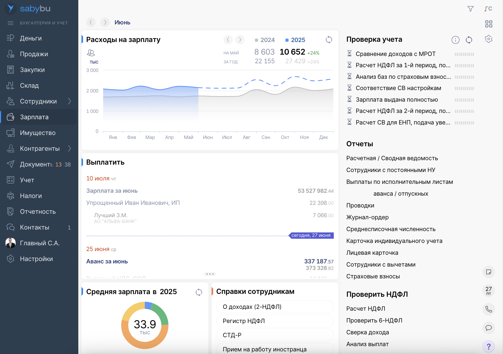Refresh the Расходы на зарплату chart
This screenshot has width=503, height=354.
tap(329, 40)
